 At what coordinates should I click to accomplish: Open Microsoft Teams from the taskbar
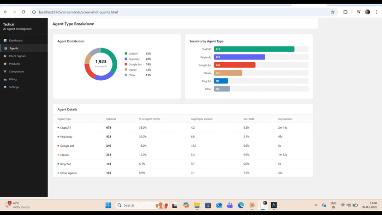tap(230, 205)
